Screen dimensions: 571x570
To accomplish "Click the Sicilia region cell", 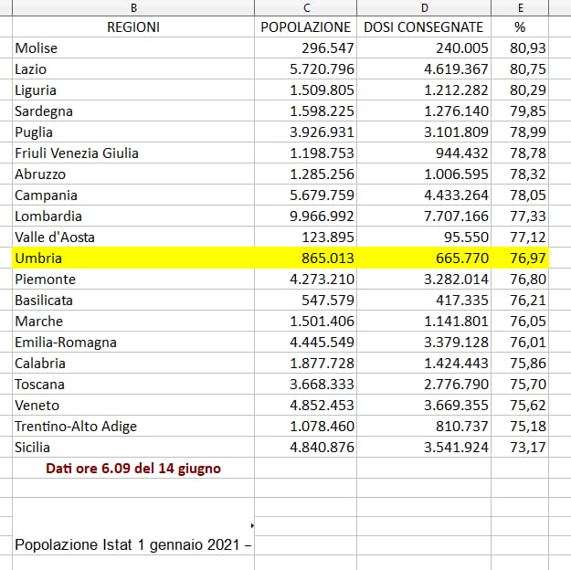I will (133, 448).
